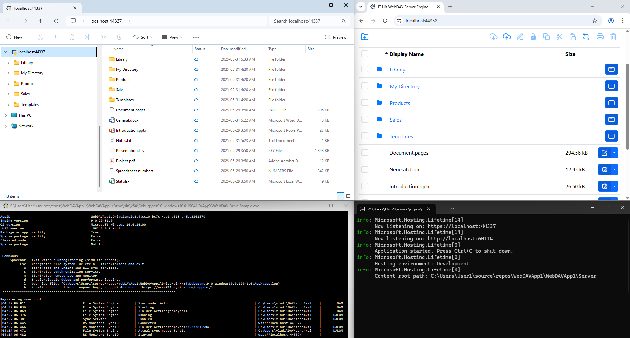Click the Create folder icon in WebDAV page
This screenshot has height=338, width=630.
tap(365, 37)
